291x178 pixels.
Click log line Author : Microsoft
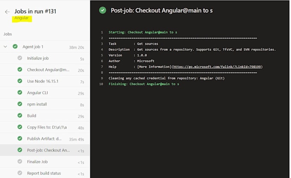[x=131, y=61]
